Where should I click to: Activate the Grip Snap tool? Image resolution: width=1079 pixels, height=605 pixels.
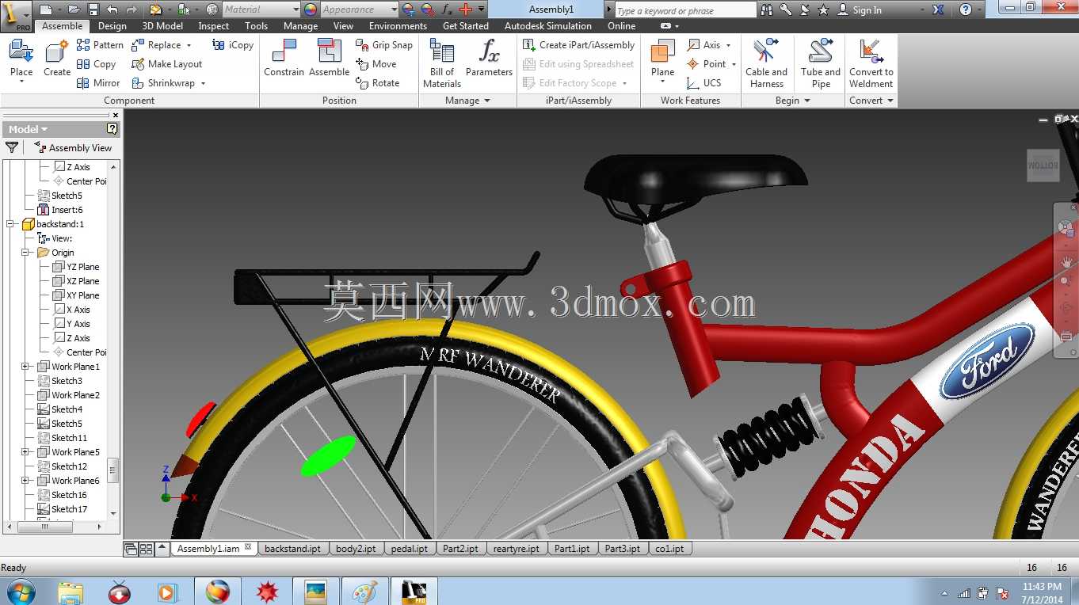click(384, 45)
